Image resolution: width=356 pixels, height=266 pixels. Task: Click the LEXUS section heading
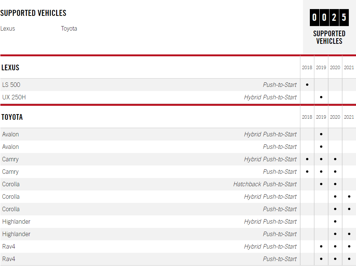pyautogui.click(x=10, y=68)
